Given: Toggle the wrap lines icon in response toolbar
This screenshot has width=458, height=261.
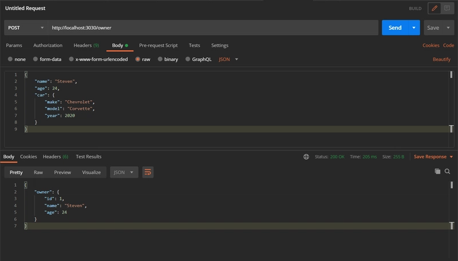Looking at the screenshot, I should [x=148, y=172].
